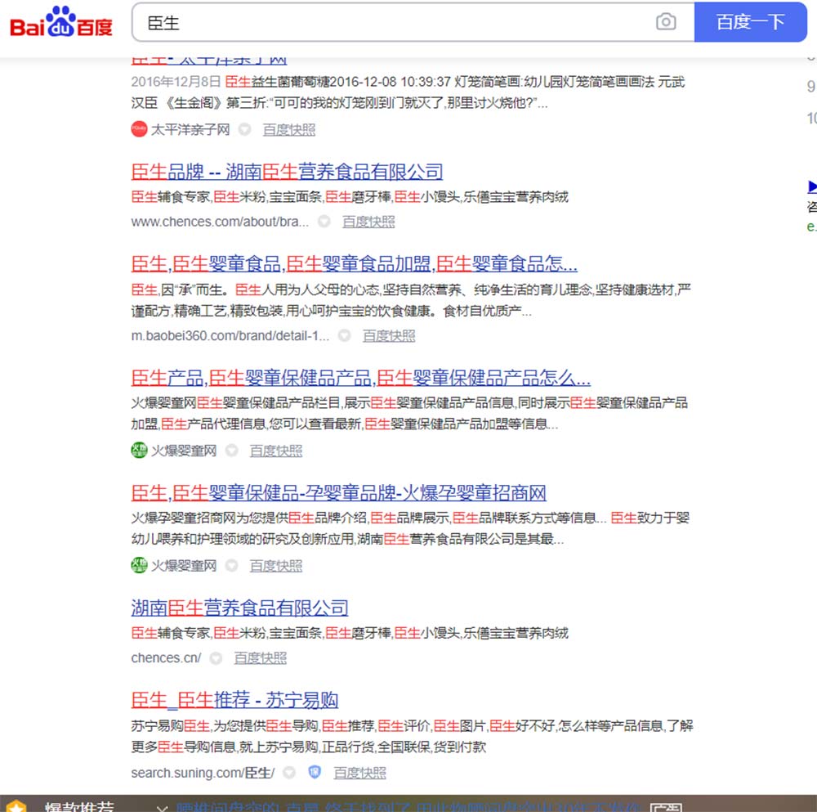Click 太平洋亲子网 red site icon
This screenshot has height=812, width=817.
[x=139, y=129]
